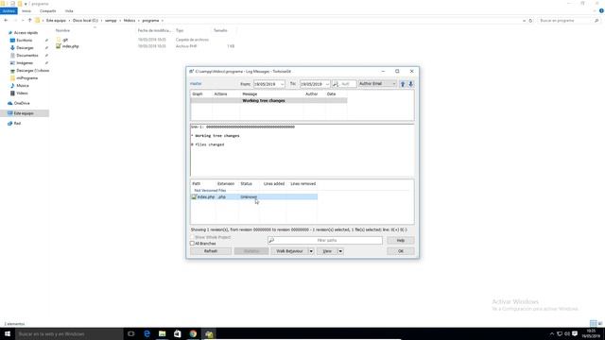Select the Working tree changes row

click(x=268, y=101)
